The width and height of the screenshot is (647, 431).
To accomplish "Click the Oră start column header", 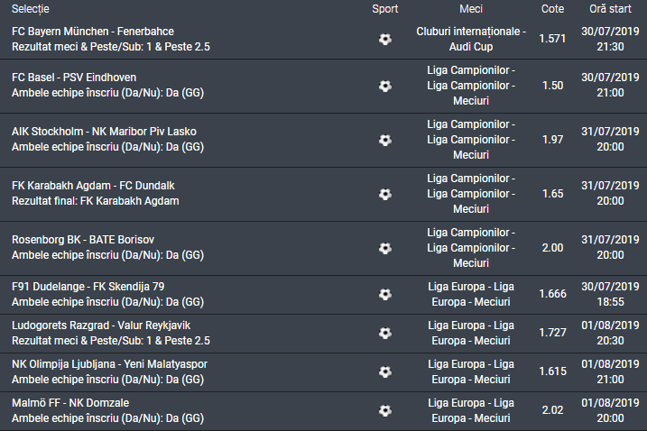I will point(610,8).
